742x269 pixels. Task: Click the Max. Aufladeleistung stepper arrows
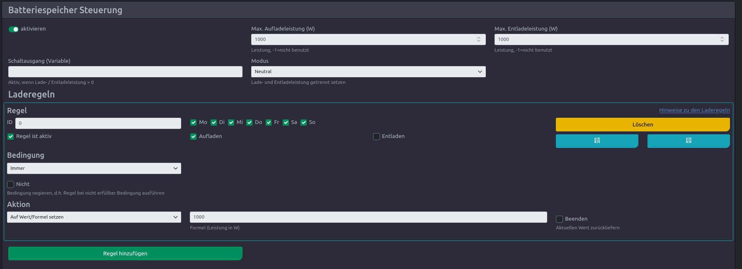click(x=479, y=39)
